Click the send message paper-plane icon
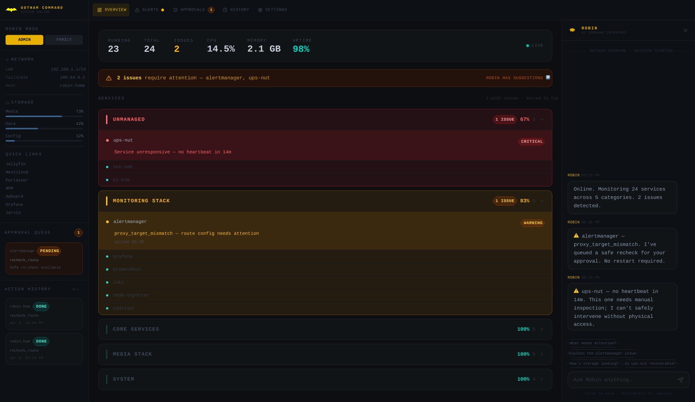Screen dimensions: 695x402 click(x=680, y=380)
